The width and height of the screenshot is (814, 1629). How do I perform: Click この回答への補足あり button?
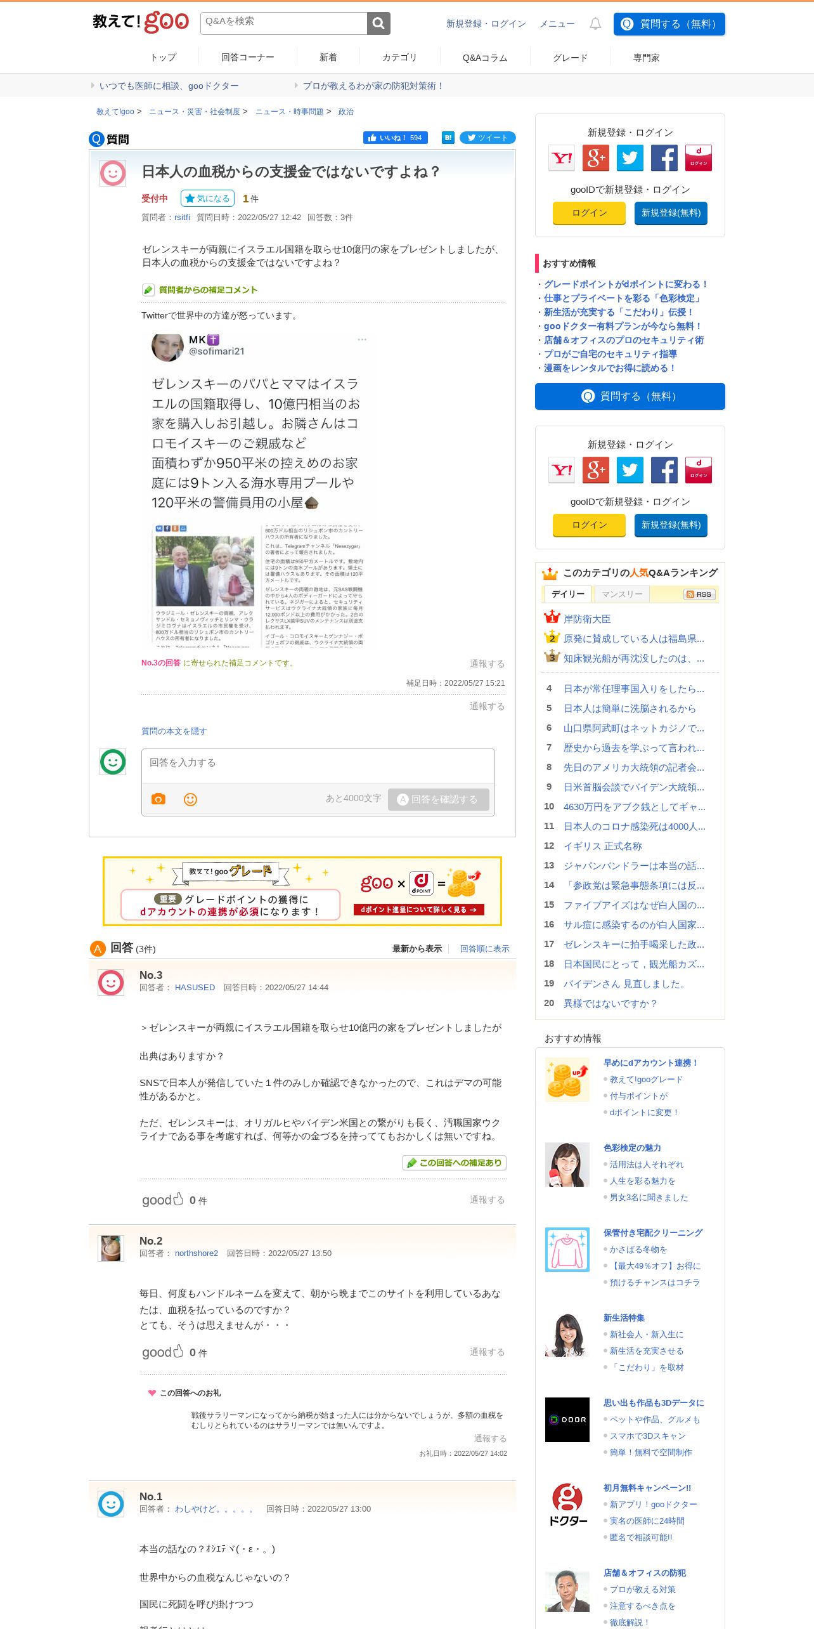pos(455,1163)
